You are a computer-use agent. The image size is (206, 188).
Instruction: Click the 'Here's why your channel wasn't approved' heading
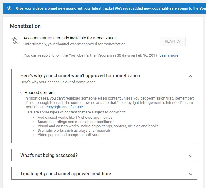pyautogui.click(x=80, y=76)
